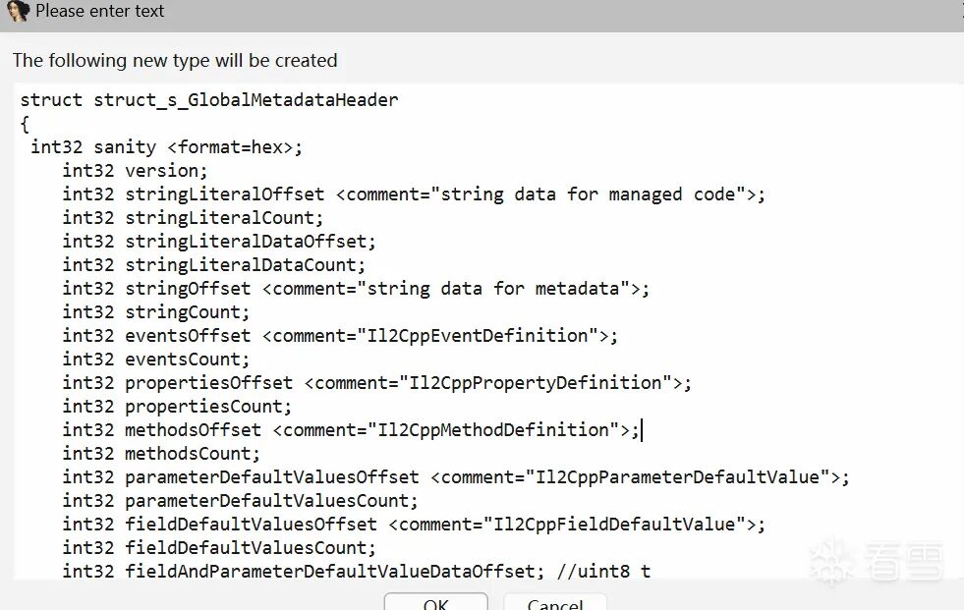Click the Il2CppParameterDefaultValue comment text
The image size is (964, 610).
pyautogui.click(x=677, y=477)
